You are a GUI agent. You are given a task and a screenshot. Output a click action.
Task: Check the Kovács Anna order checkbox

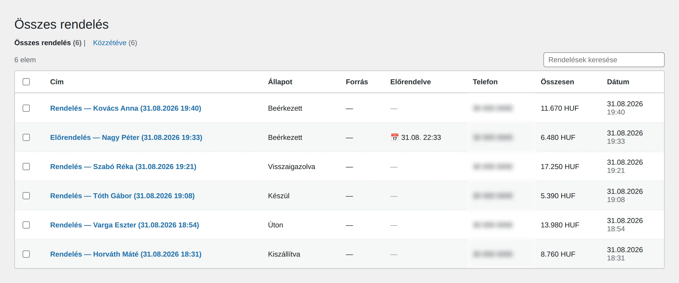coord(26,108)
